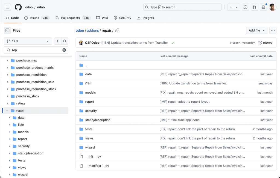Open '[IMP] *: fine-tune app icons' commit
This screenshot has width=280, height=178.
[x=179, y=120]
